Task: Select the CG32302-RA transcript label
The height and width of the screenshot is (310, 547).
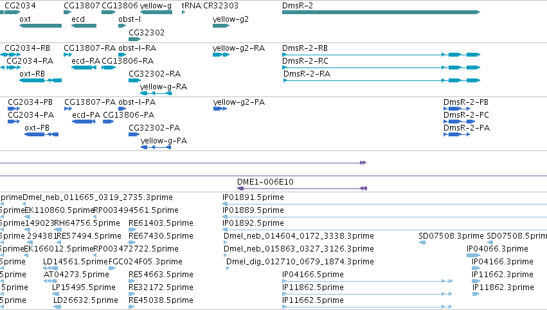Action: pos(154,74)
